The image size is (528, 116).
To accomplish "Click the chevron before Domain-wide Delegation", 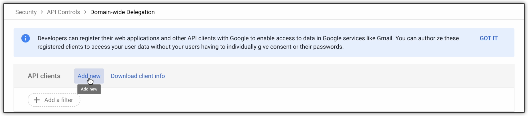I will (85, 12).
